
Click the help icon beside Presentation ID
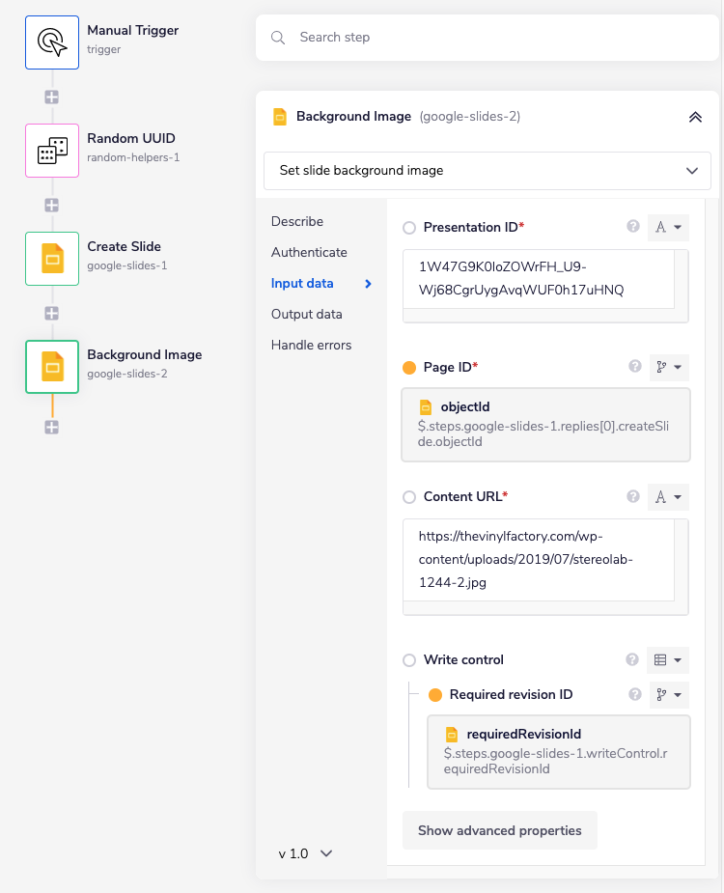tap(633, 226)
